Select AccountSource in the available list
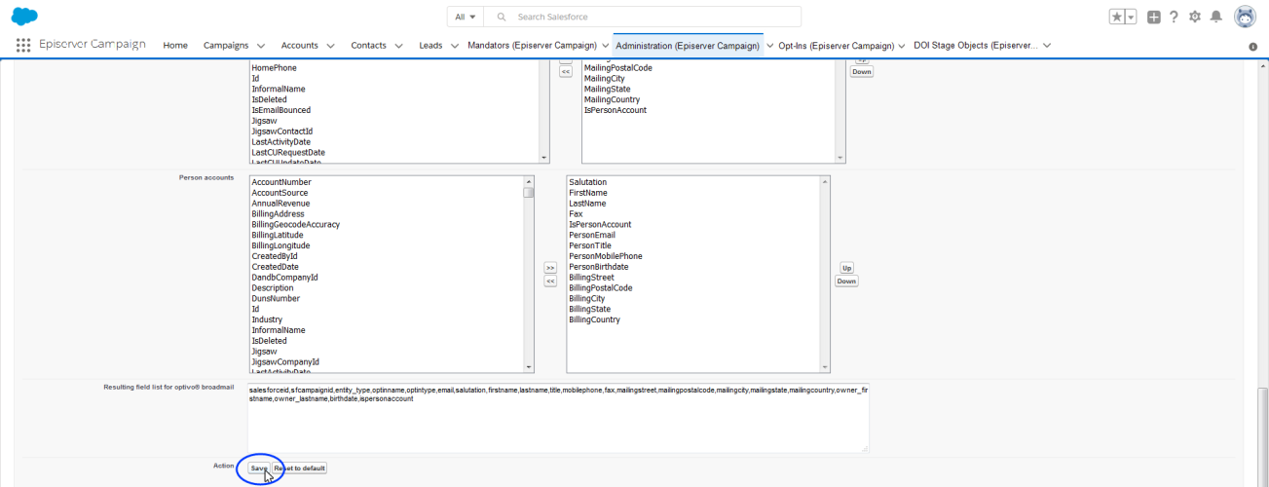Screen dimensions: 1269x487 [280, 193]
